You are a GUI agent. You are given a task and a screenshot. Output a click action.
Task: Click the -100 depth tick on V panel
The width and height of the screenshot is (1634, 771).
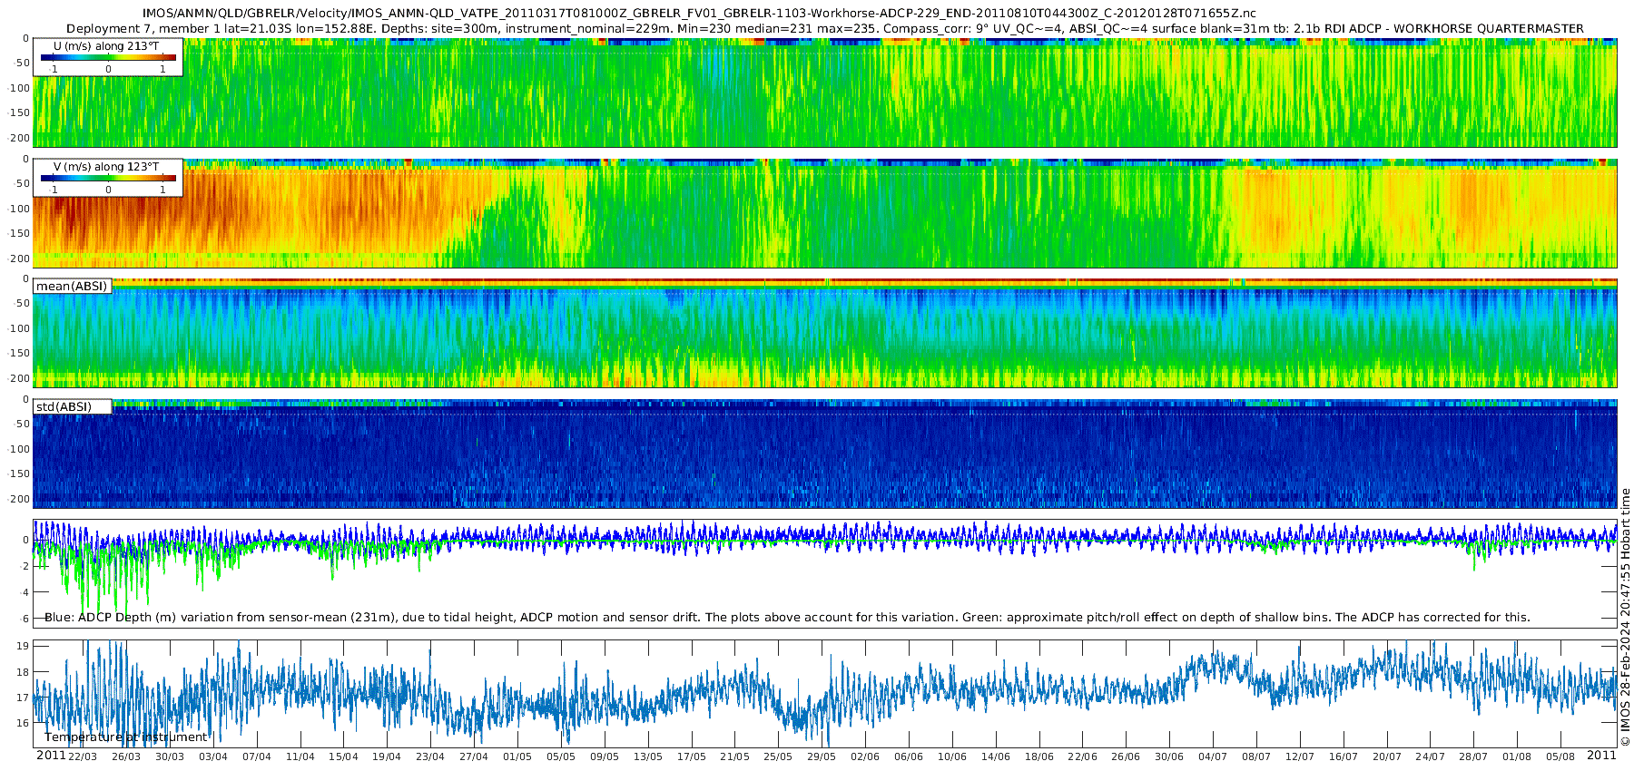click(x=19, y=209)
